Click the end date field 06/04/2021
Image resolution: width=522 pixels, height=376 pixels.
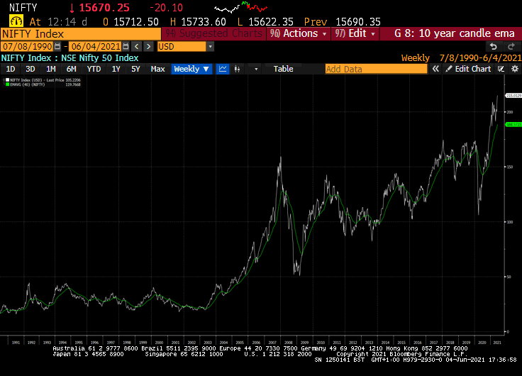tap(95, 47)
